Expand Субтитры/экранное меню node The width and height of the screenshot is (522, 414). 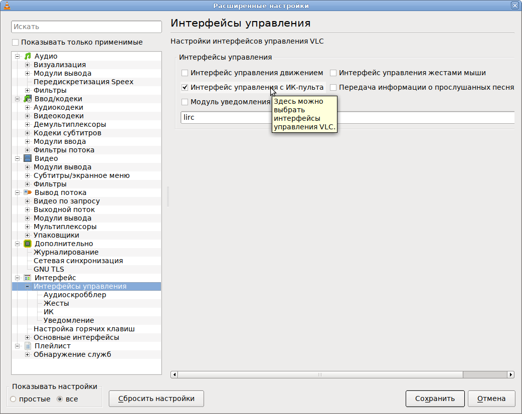coord(27,175)
